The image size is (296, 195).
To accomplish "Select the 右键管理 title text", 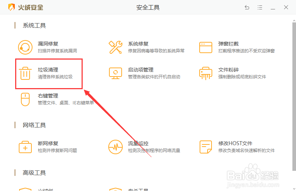I will pos(48,96).
